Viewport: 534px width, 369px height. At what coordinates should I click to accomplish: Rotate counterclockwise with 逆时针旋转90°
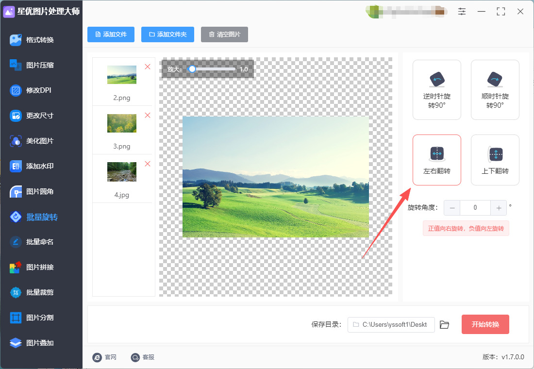(437, 90)
